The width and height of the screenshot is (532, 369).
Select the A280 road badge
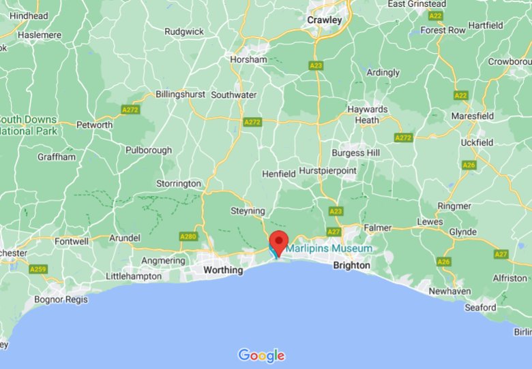(x=188, y=236)
